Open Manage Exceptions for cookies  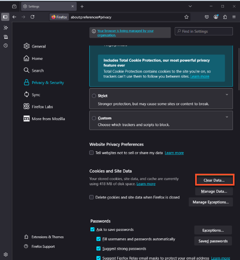[x=210, y=202]
